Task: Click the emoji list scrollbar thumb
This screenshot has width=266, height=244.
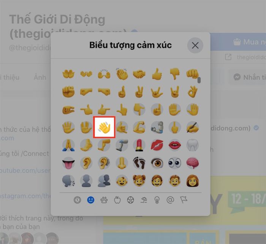Action: [x=199, y=80]
